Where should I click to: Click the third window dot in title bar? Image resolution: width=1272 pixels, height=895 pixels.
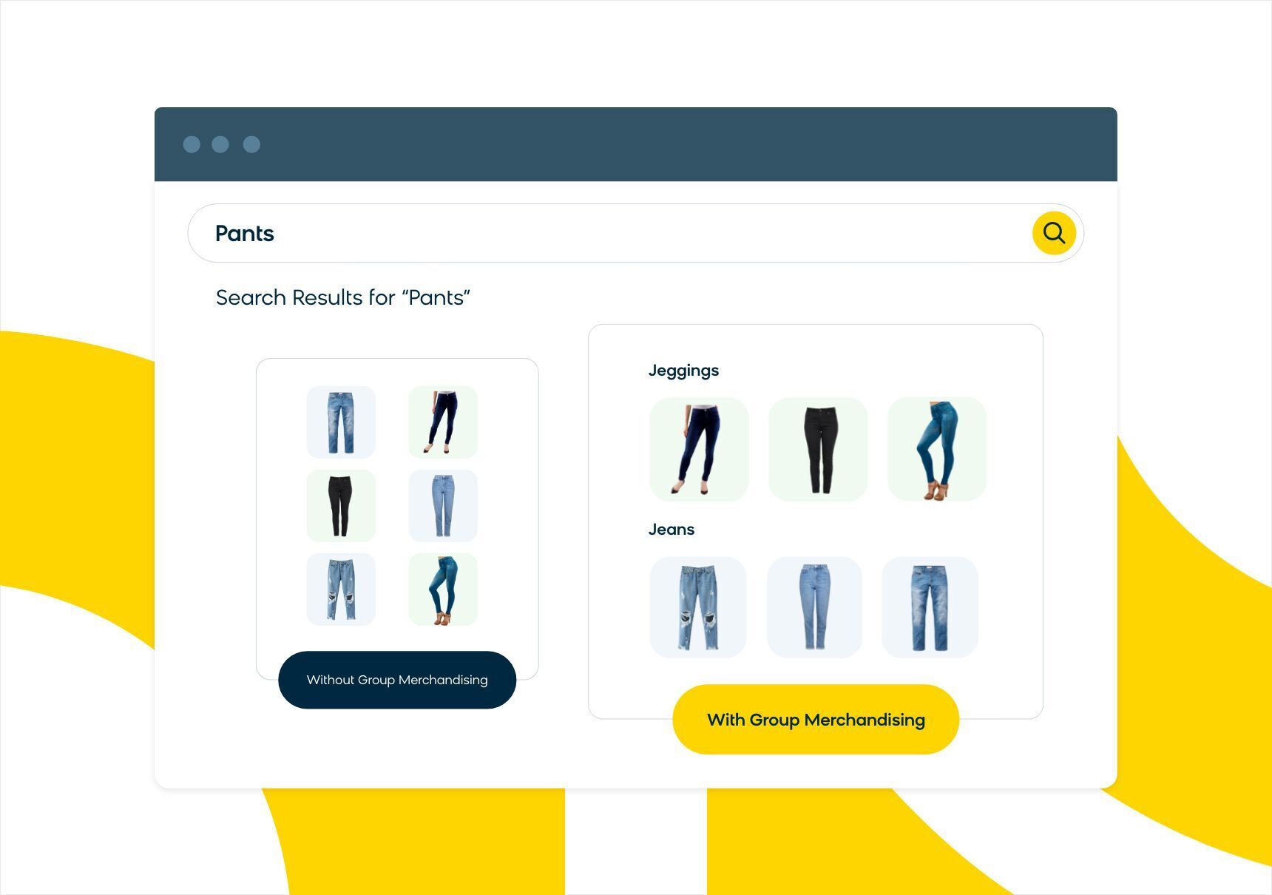pyautogui.click(x=251, y=144)
